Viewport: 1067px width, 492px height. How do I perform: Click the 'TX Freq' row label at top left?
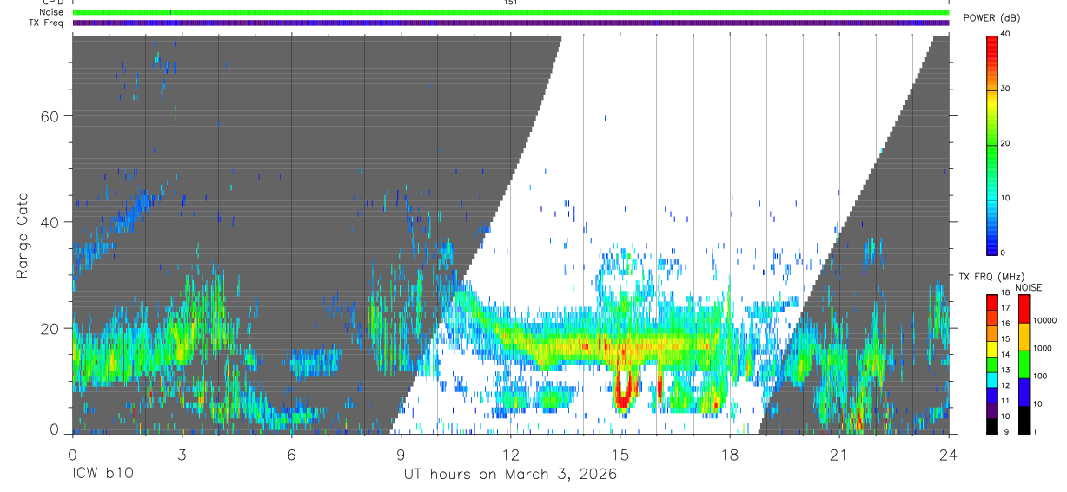click(x=46, y=23)
